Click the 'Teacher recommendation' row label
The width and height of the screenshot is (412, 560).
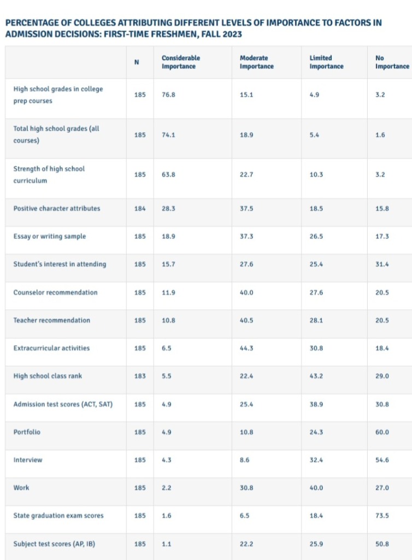click(x=52, y=320)
